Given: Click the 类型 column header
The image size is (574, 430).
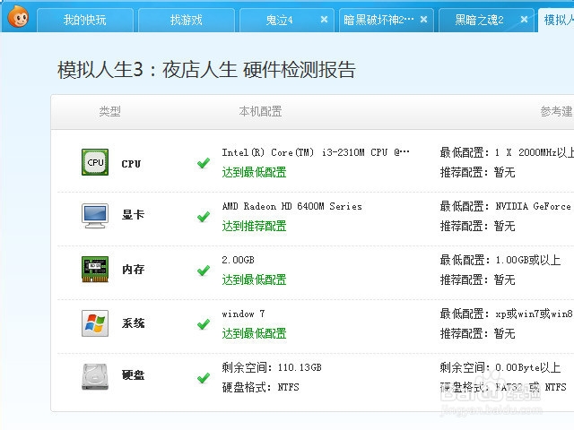Looking at the screenshot, I should click(109, 111).
